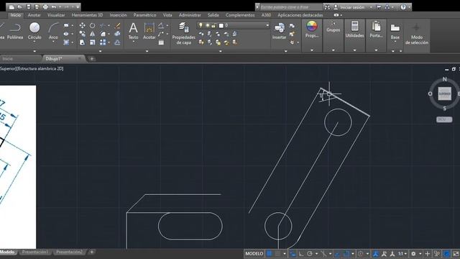Click the Undo arrow in quick access toolbar

point(54,6)
